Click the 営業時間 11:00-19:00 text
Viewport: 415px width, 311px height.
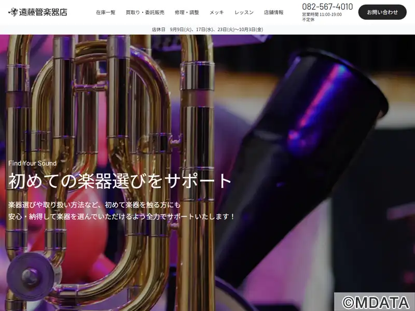click(x=322, y=15)
